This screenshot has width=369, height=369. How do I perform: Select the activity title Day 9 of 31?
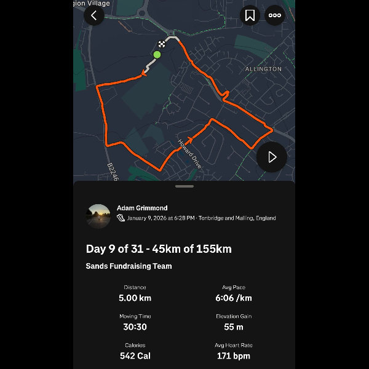coord(159,249)
